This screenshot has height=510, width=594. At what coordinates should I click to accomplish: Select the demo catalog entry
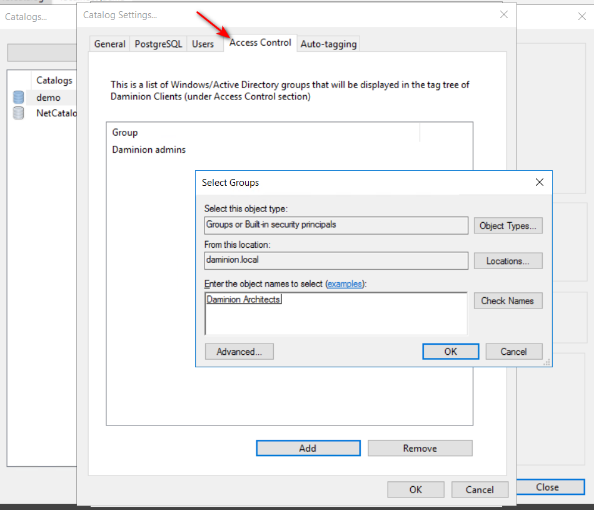tap(48, 98)
